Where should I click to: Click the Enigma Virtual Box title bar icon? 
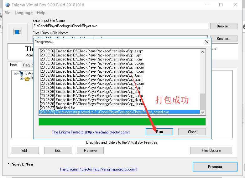click(7, 5)
